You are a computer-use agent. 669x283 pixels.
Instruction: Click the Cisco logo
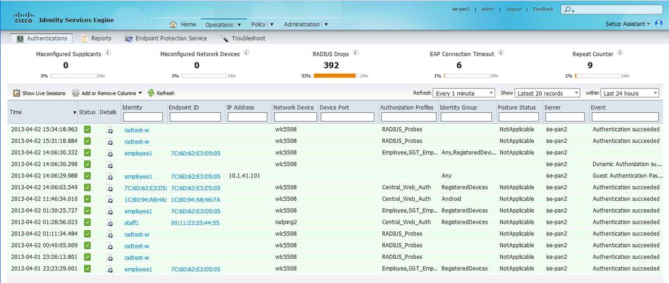24,18
